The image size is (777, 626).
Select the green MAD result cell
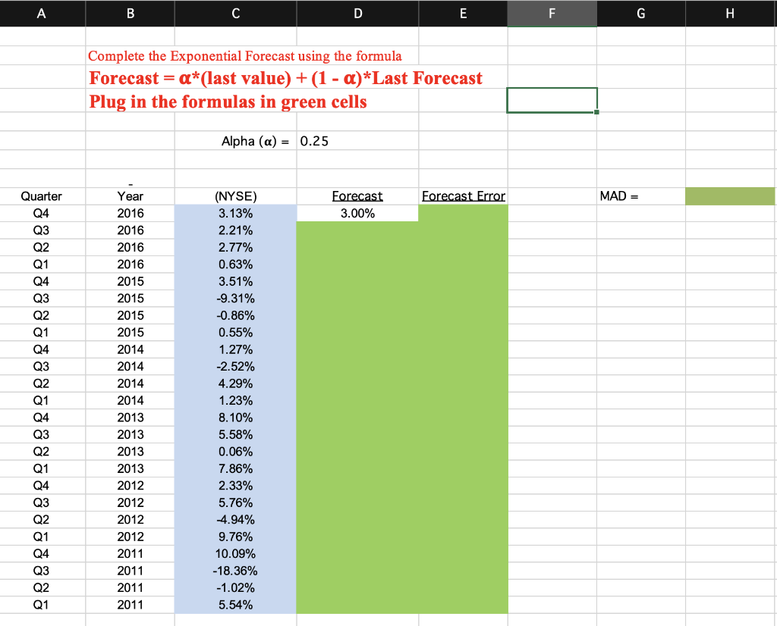[730, 196]
